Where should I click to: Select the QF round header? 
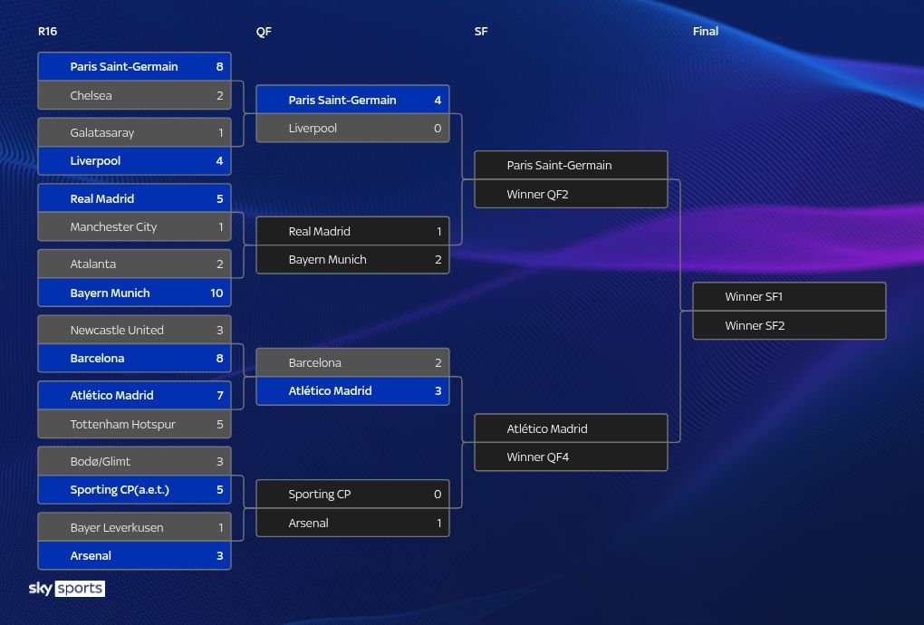pos(264,32)
